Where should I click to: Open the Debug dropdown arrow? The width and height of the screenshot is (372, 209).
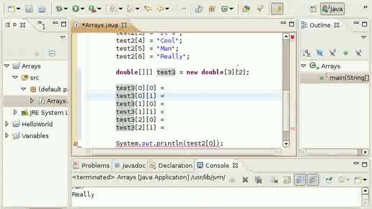66,9
